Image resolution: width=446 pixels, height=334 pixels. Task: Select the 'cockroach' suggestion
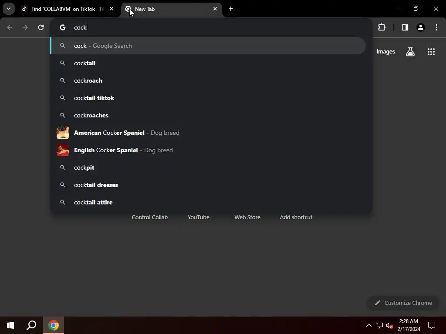tap(208, 80)
